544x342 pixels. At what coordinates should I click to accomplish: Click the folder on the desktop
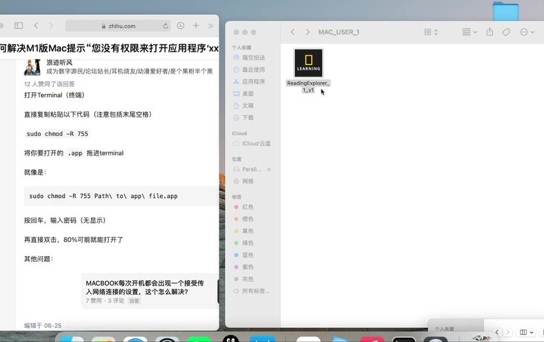(506, 11)
